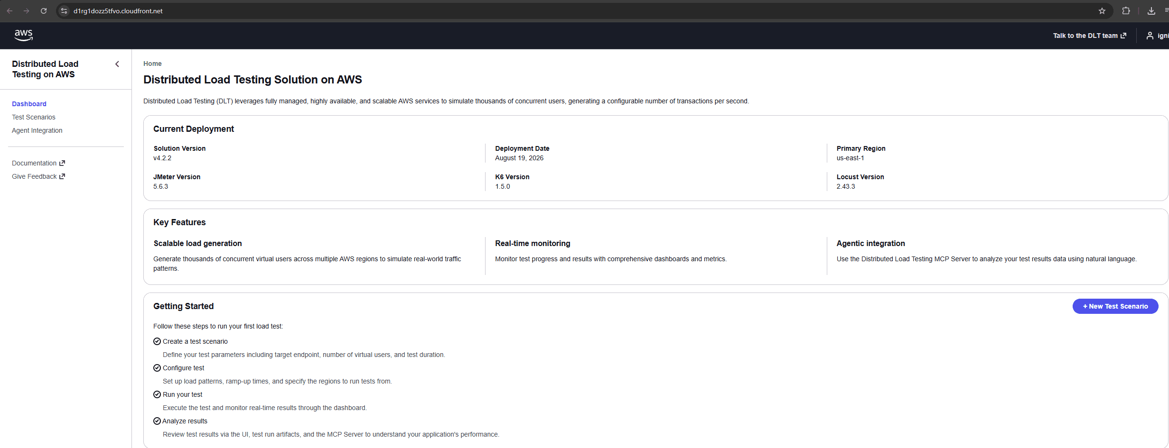The width and height of the screenshot is (1169, 448).
Task: Click the Distributed Load Testing on AWS sidebar title
Action: point(45,69)
